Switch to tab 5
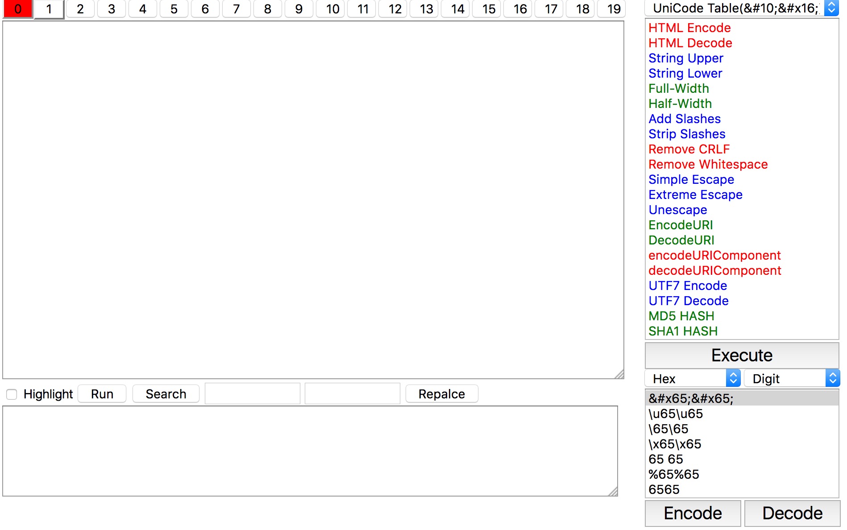Viewport: 847px width, 530px height. tap(174, 9)
